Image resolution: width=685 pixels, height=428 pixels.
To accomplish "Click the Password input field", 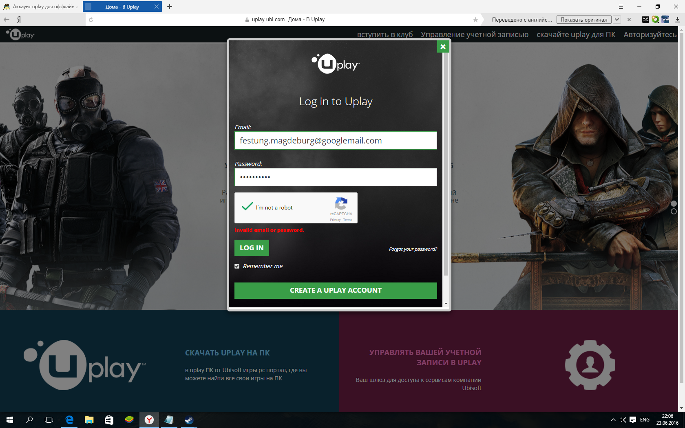I will [x=336, y=177].
